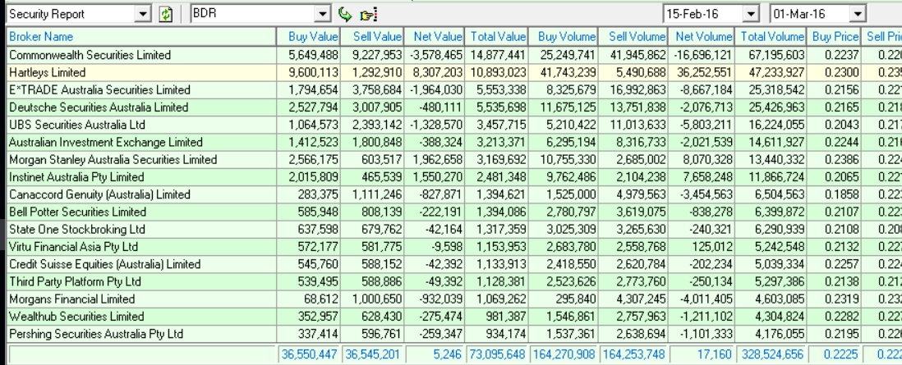Sort by Buy Price column header
This screenshot has width=902, height=365.
click(833, 37)
